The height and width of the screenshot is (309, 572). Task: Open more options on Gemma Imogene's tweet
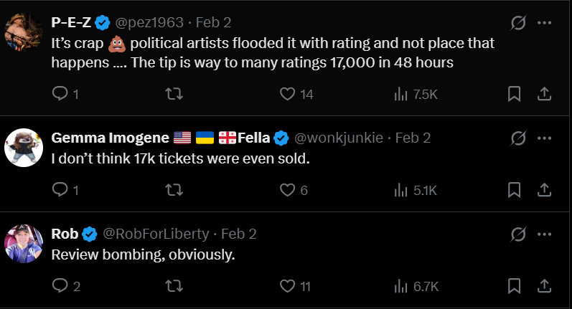click(545, 138)
